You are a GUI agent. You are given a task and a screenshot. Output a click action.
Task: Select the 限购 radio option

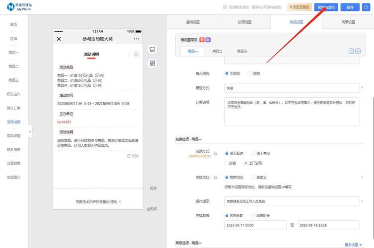point(250,73)
